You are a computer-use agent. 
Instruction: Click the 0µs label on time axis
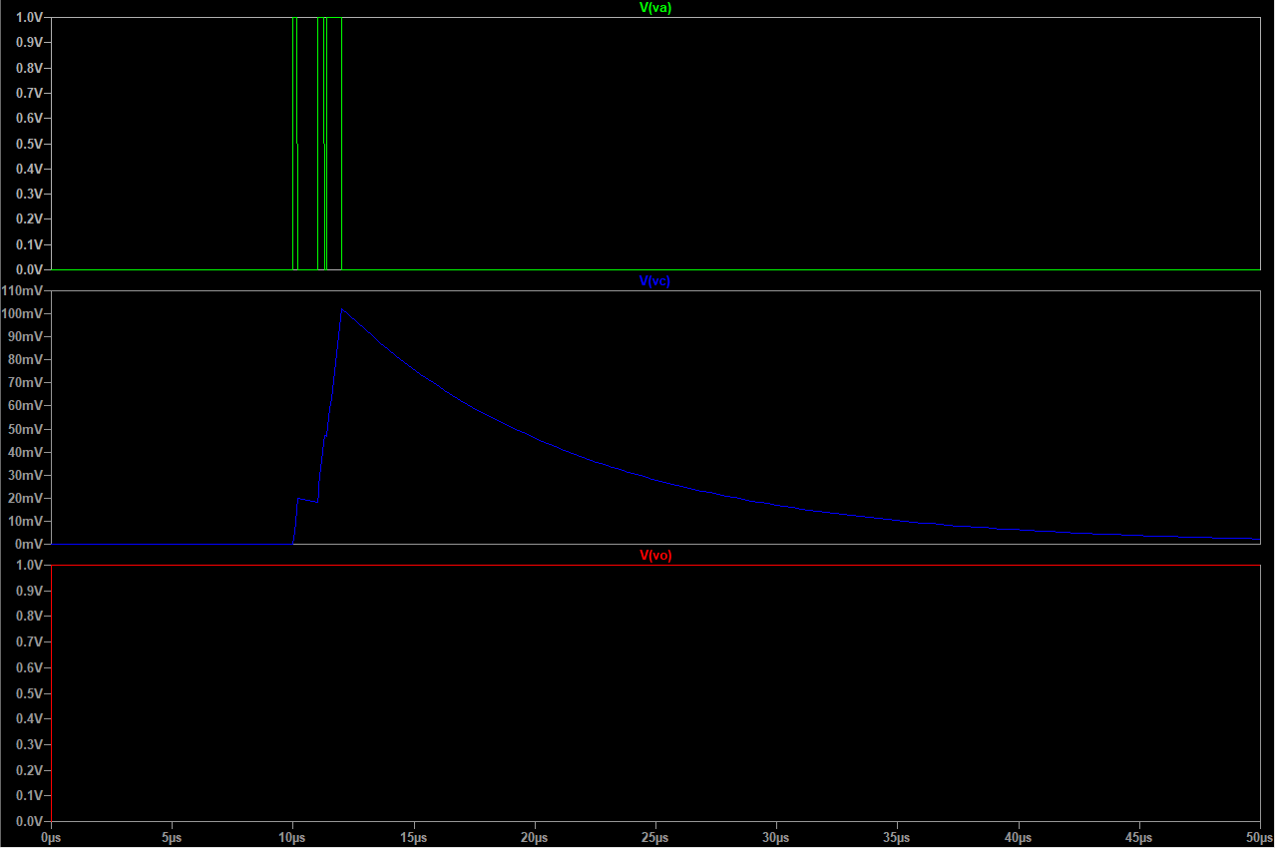52,838
